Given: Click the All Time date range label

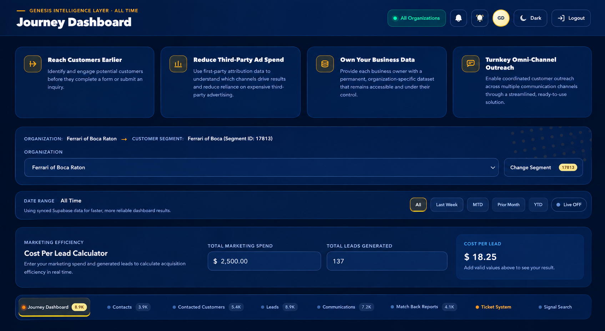Looking at the screenshot, I should [71, 201].
